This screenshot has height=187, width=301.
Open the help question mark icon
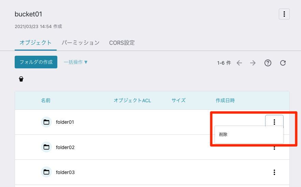click(268, 63)
